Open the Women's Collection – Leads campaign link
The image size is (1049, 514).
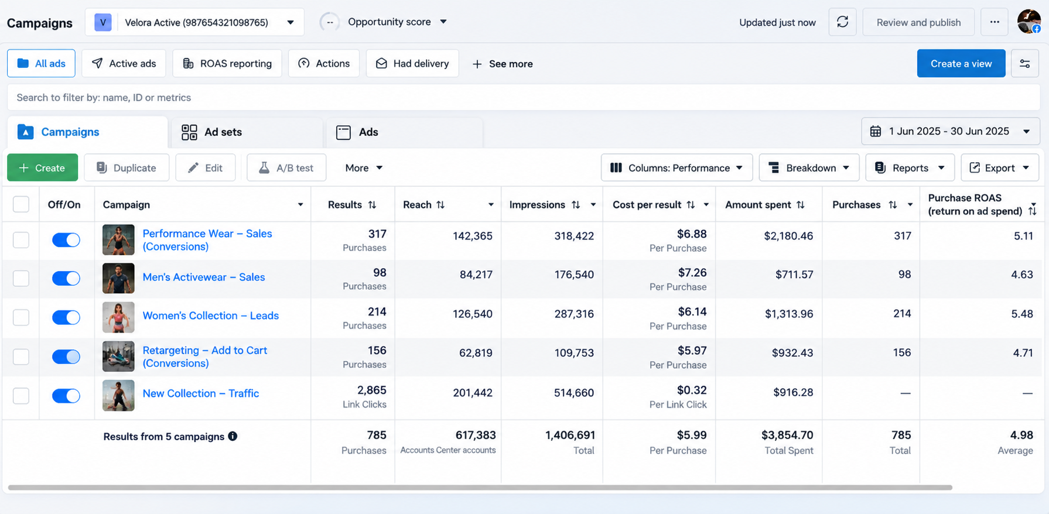pyautogui.click(x=211, y=316)
